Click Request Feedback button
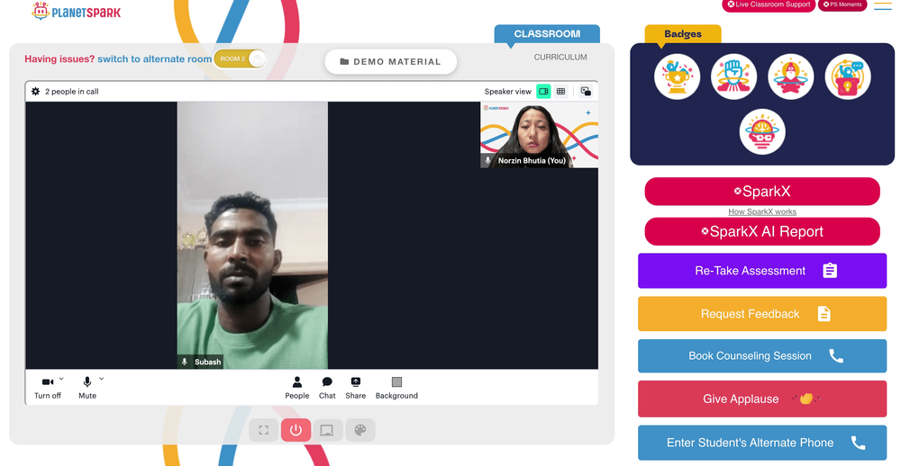This screenshot has height=466, width=901. (762, 314)
